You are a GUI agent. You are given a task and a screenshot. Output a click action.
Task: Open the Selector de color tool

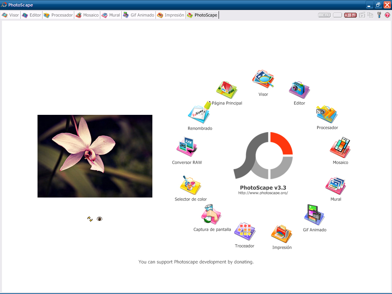(x=190, y=185)
